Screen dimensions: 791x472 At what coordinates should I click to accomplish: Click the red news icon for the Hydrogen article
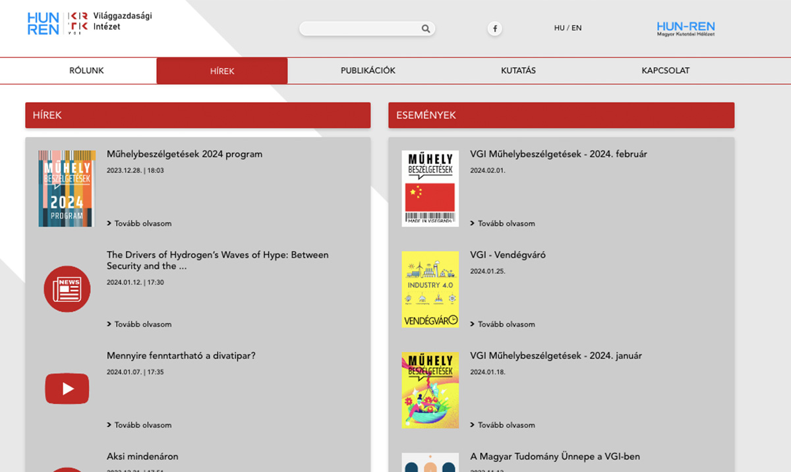(67, 289)
